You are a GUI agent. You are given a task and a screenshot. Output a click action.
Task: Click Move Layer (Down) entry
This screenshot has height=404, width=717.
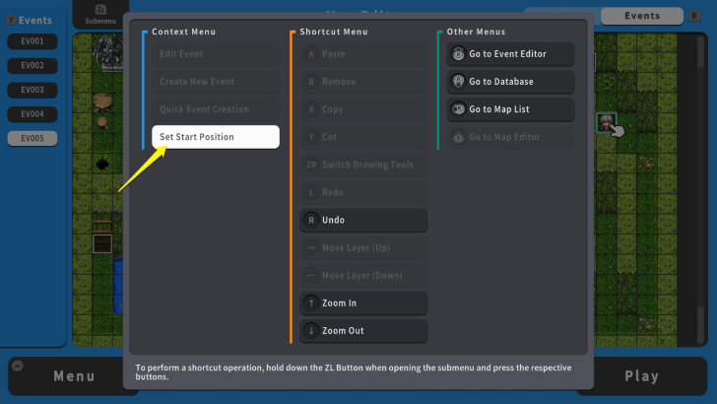click(363, 276)
